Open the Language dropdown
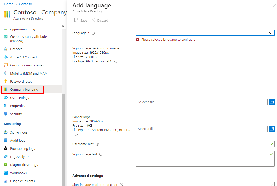Viewport: 277px width, 186px height. click(205, 33)
